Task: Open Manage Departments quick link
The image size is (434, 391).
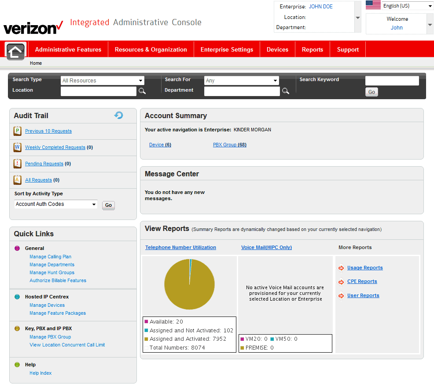Action: pyautogui.click(x=52, y=264)
